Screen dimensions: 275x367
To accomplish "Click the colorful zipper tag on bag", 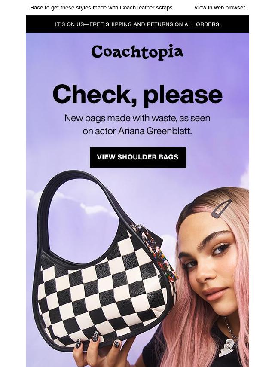I will [159, 253].
